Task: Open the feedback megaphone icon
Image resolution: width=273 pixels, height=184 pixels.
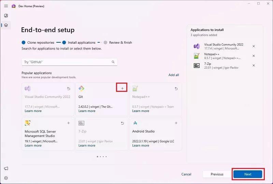Action: click(6, 168)
